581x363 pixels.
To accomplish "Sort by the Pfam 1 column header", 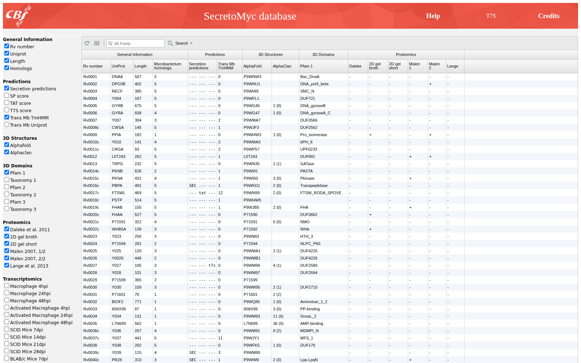I will [x=323, y=66].
